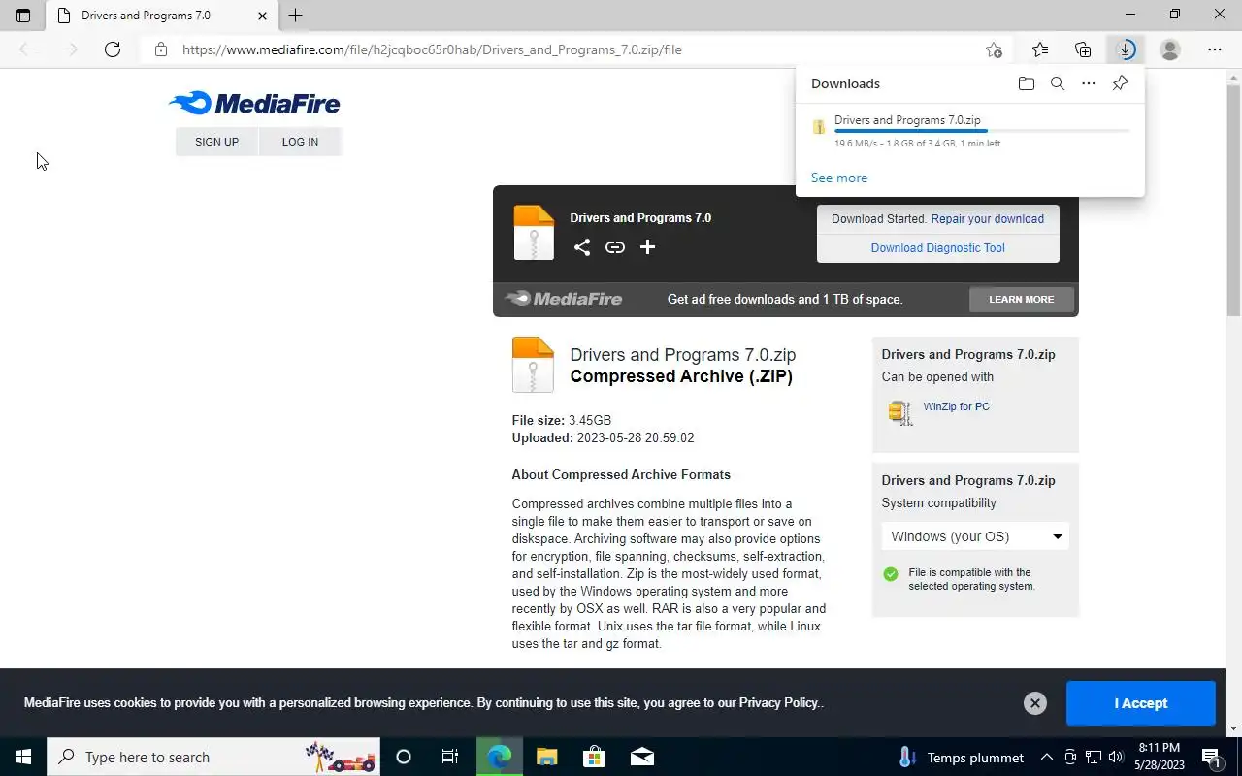Show hidden tray icons chevron
The height and width of the screenshot is (776, 1242).
[x=1047, y=758]
